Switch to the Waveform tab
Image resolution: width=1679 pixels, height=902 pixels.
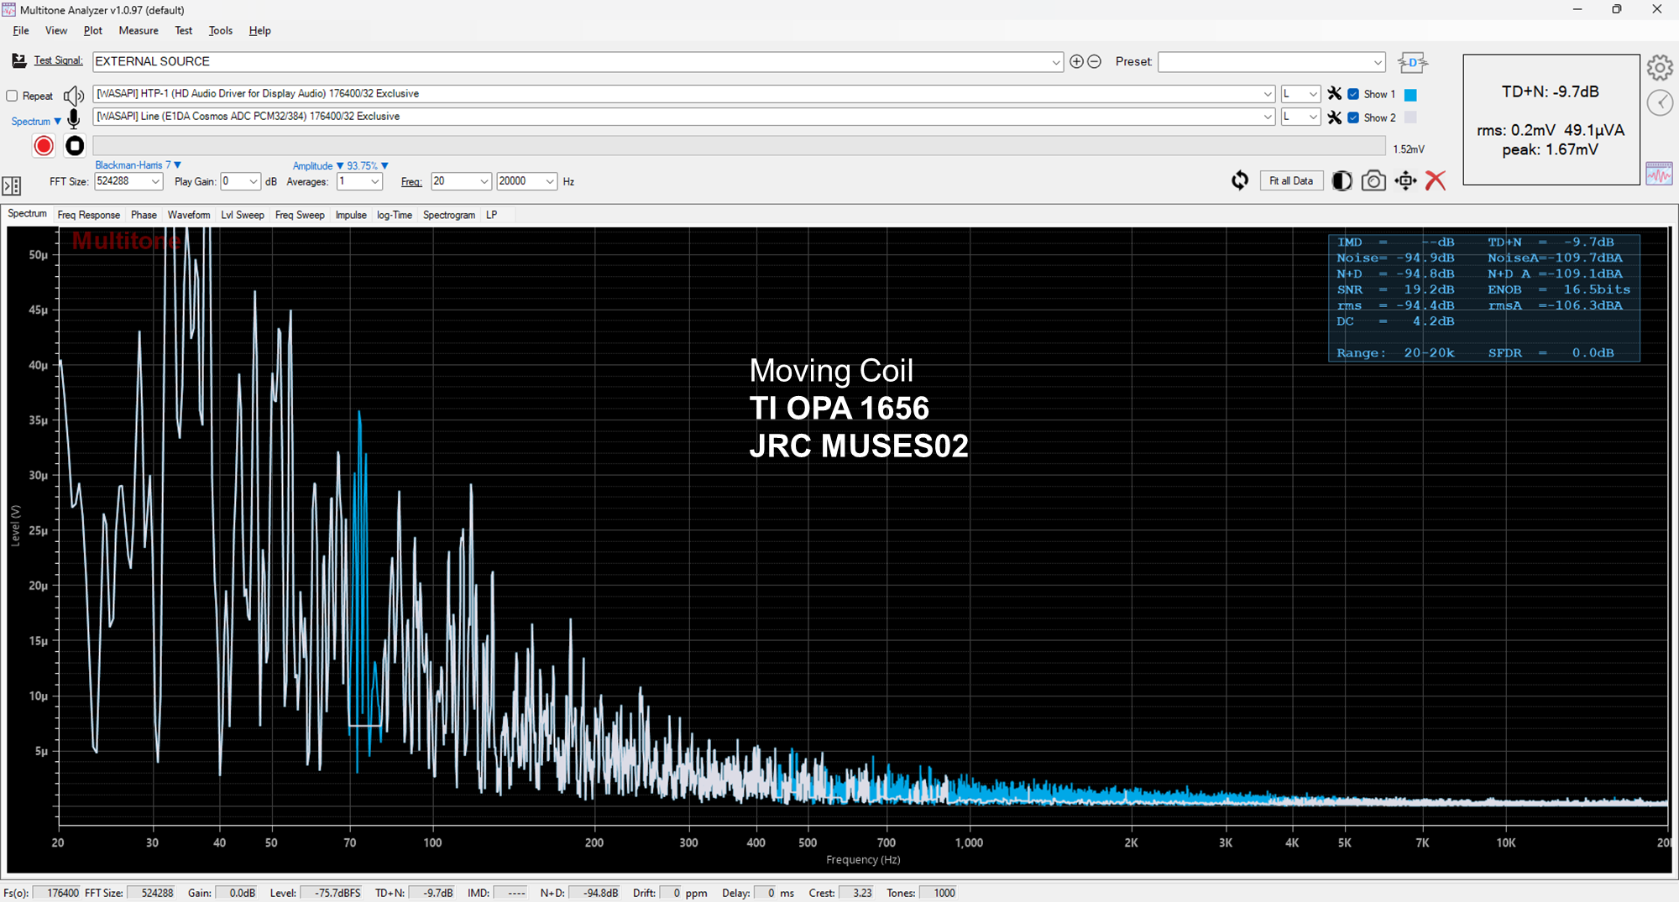pos(189,215)
